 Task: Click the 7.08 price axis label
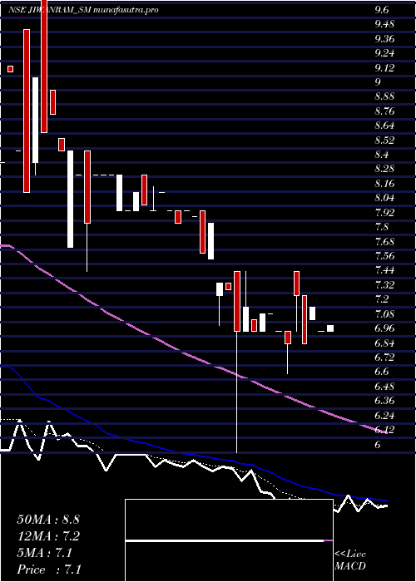384,314
